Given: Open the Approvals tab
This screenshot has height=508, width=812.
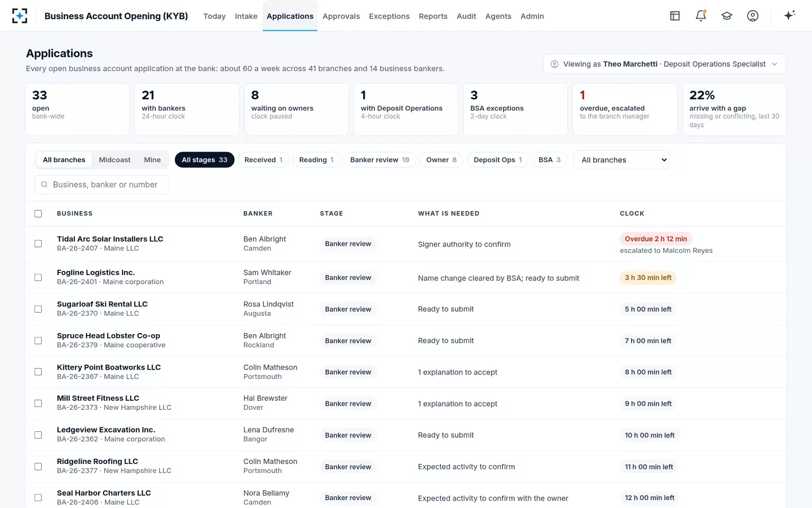Looking at the screenshot, I should (341, 16).
